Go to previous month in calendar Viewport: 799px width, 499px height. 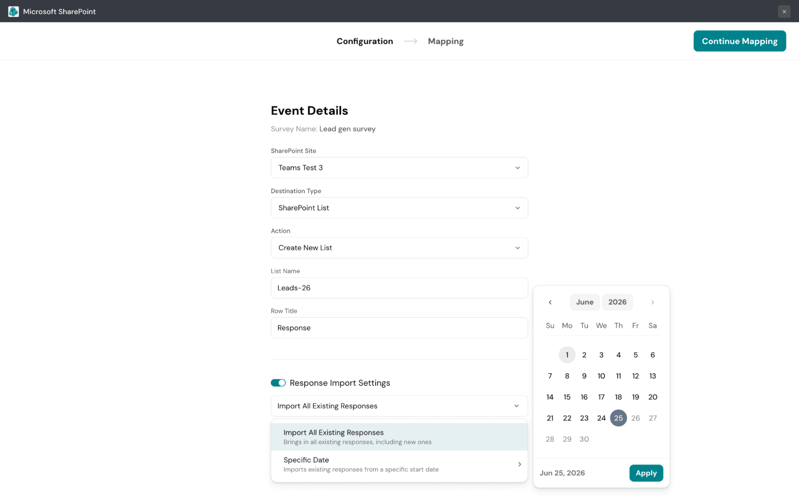click(550, 302)
